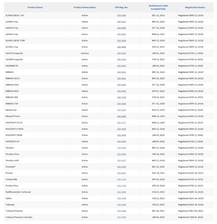
Task: Select 'Registered (JAN 04, 2022)' status text
Action: click(191, 217)
